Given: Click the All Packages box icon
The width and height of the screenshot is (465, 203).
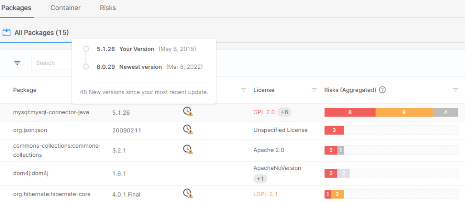Looking at the screenshot, I should (x=6, y=32).
